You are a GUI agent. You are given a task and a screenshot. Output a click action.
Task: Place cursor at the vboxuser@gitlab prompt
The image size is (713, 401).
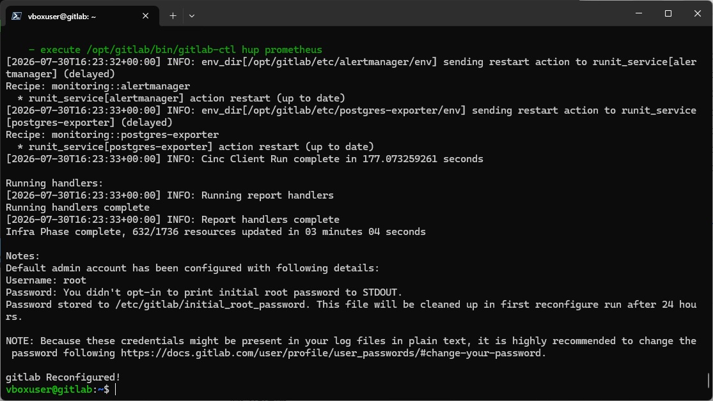pyautogui.click(x=116, y=390)
